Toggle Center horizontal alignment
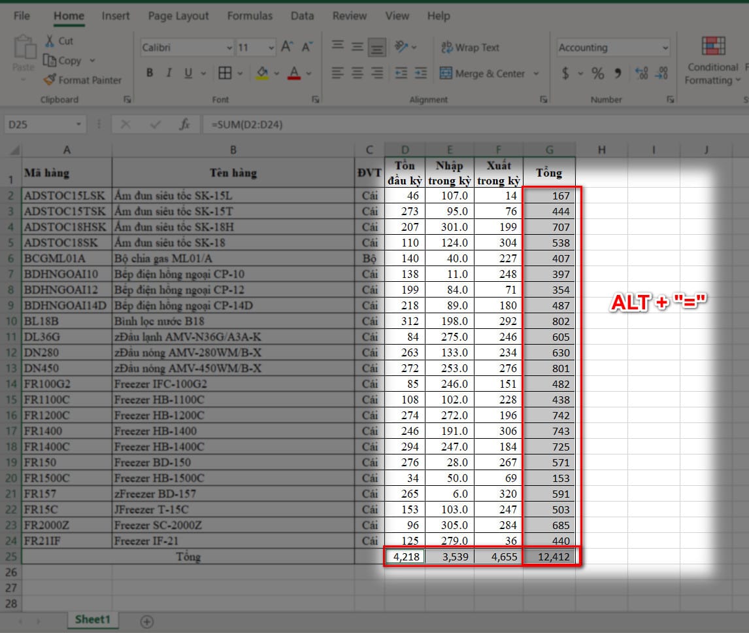This screenshot has width=749, height=633. coord(358,73)
